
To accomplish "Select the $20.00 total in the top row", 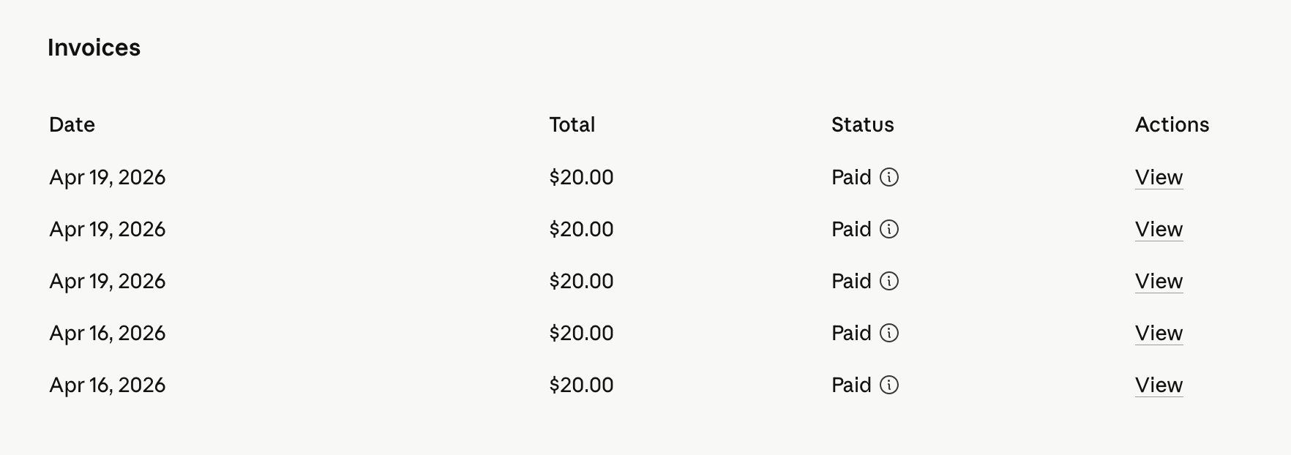I will (x=581, y=177).
